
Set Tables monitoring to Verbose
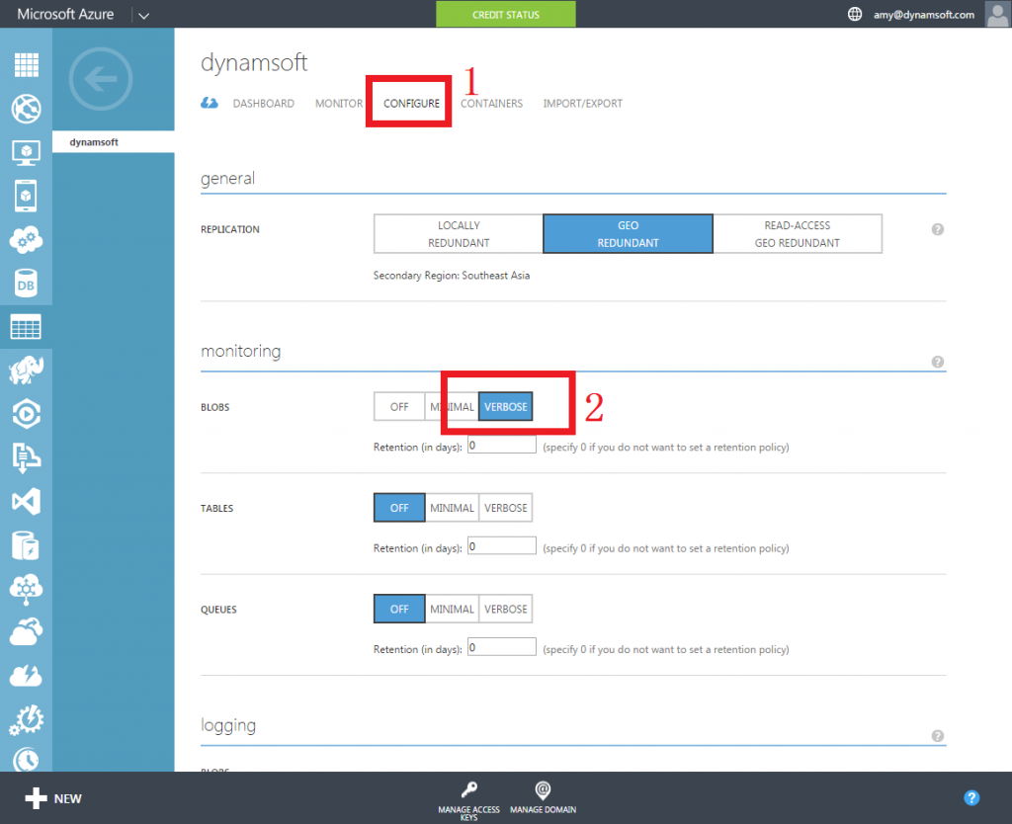pyautogui.click(x=506, y=508)
